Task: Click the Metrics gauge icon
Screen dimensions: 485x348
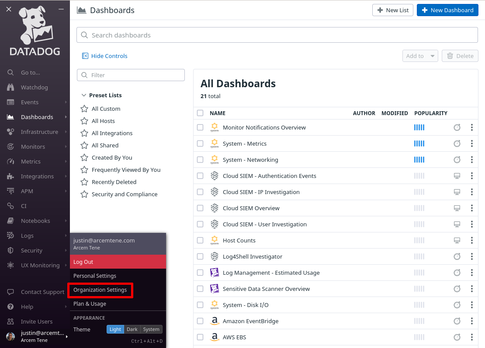Action: [x=10, y=161]
